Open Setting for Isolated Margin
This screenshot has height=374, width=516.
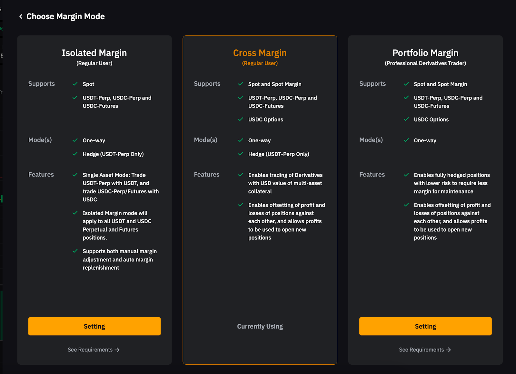[x=94, y=326]
